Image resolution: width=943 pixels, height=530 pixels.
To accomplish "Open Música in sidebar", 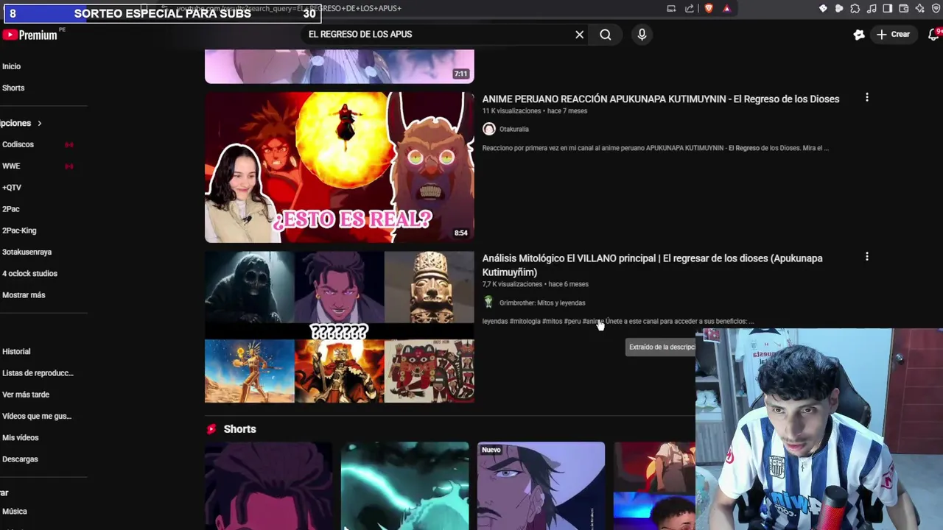I will coord(15,511).
